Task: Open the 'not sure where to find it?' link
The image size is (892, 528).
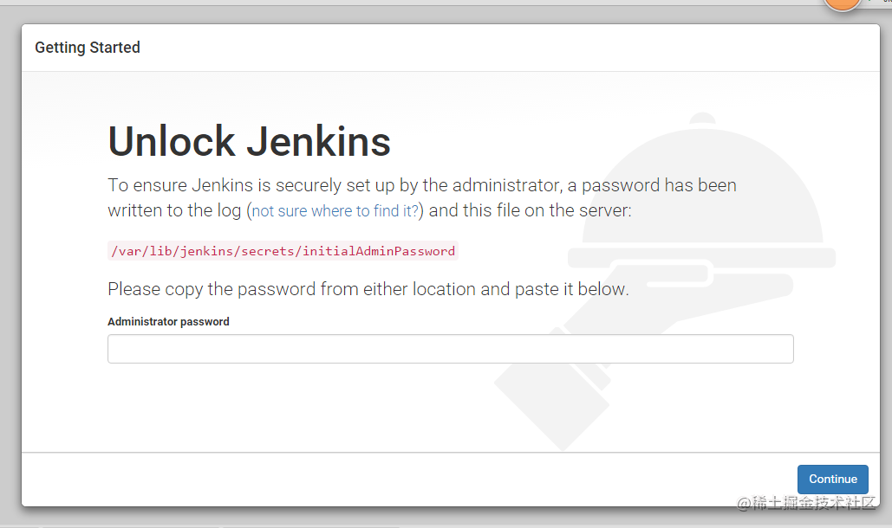Action: click(x=334, y=210)
